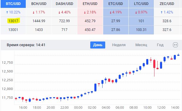Click the LTC price 100.31
Screen dimensions: 182x111
(x=141, y=30)
